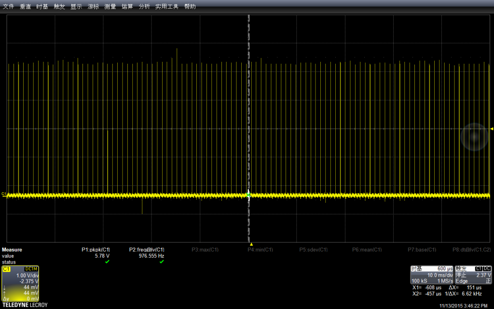The height and width of the screenshot is (309, 494).
Task: Select the P4:min(C1) measurement slot
Action: [x=260, y=250]
